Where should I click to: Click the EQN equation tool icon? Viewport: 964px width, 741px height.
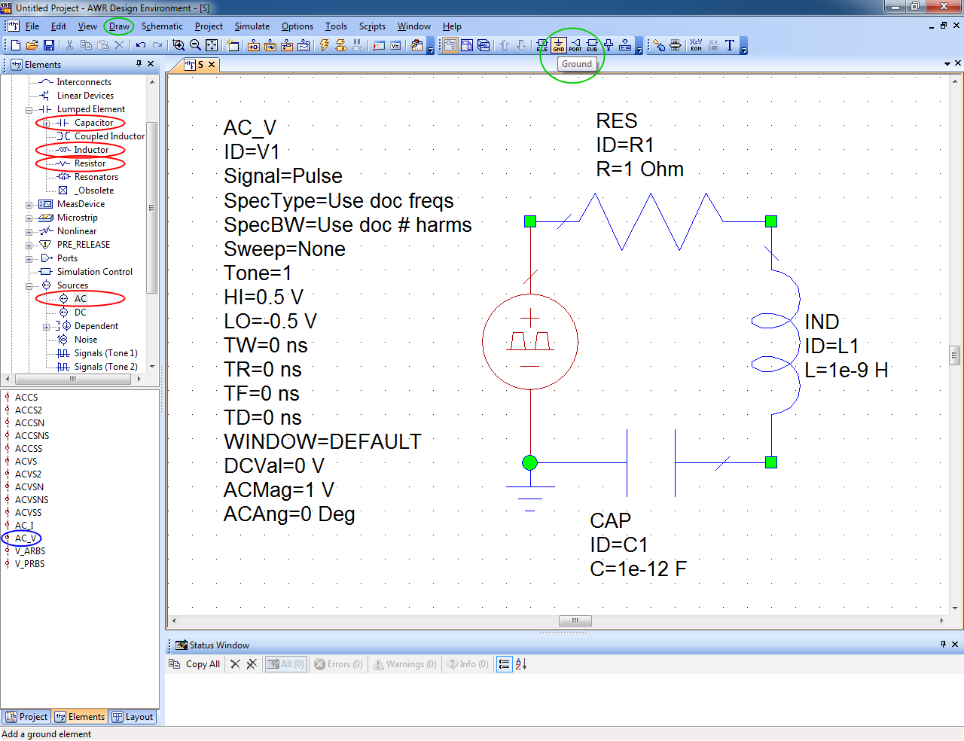[x=696, y=45]
